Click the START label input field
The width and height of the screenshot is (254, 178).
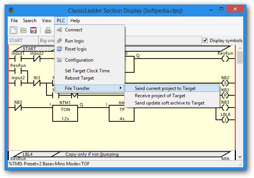pos(23,41)
